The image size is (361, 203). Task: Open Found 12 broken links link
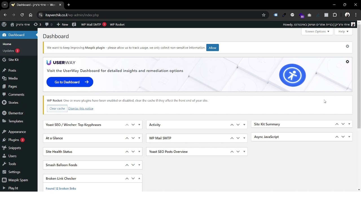(61, 188)
